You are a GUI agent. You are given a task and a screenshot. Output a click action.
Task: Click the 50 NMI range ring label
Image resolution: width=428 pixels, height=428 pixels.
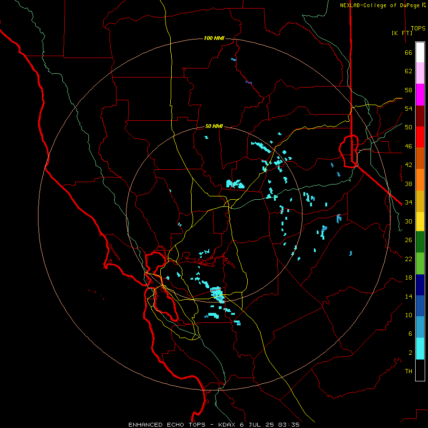(214, 126)
